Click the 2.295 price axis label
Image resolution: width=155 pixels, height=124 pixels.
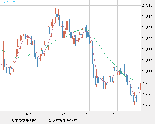point(147,50)
